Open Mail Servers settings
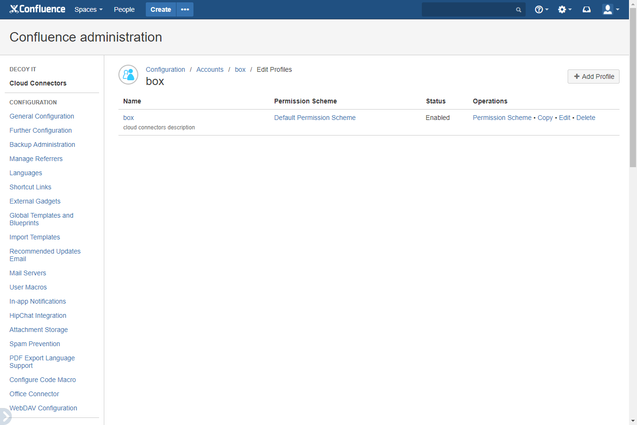Screen dimensions: 637x425 (x=28, y=273)
